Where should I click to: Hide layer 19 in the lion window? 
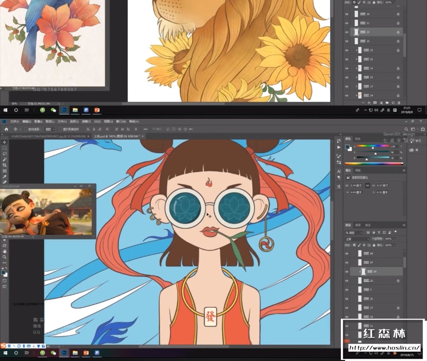[347, 41]
